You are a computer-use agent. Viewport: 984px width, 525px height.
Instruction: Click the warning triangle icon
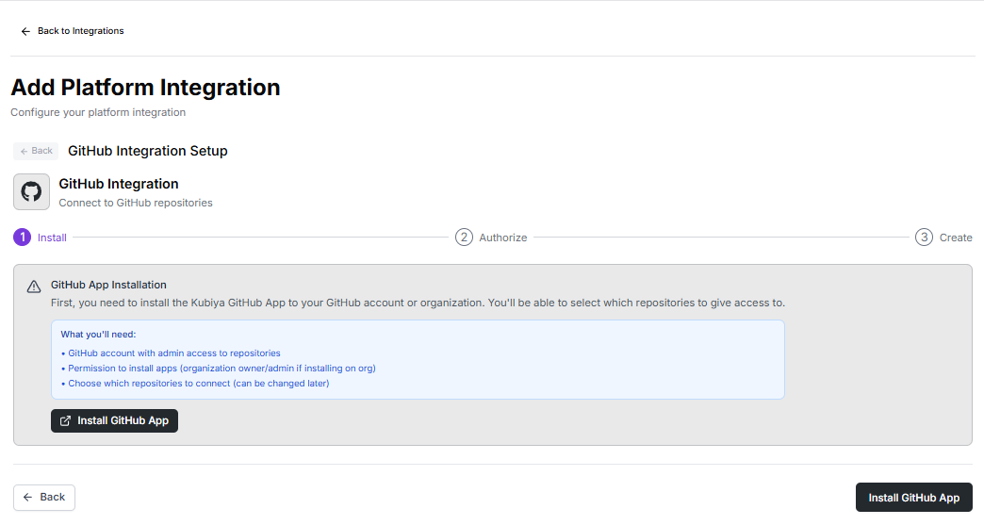pos(34,287)
